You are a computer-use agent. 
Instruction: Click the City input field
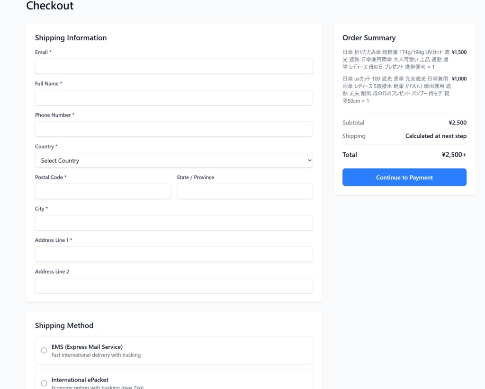[173, 222]
